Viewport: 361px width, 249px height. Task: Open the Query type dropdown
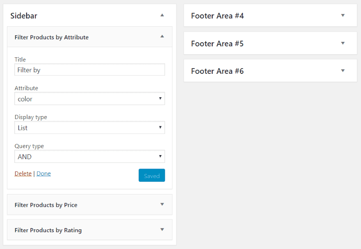[89, 157]
